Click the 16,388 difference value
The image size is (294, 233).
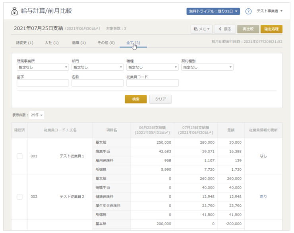click(235, 151)
